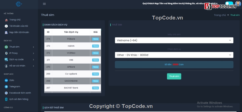This screenshot has width=242, height=112.
Task: Click the IP Proxy icon
Action: click(x=6, y=53)
